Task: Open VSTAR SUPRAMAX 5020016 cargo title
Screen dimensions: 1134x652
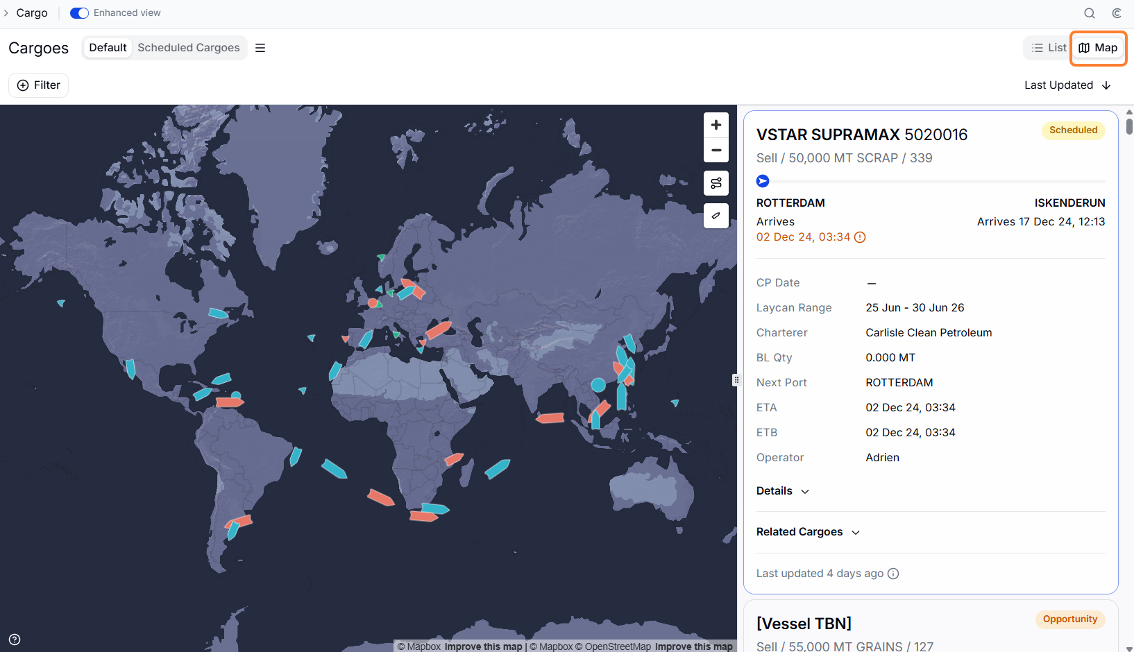Action: point(862,135)
